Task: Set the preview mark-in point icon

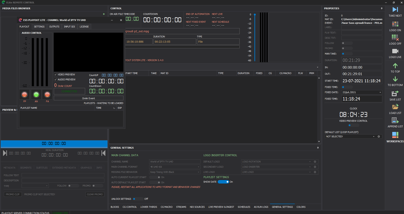Action: (5, 153)
